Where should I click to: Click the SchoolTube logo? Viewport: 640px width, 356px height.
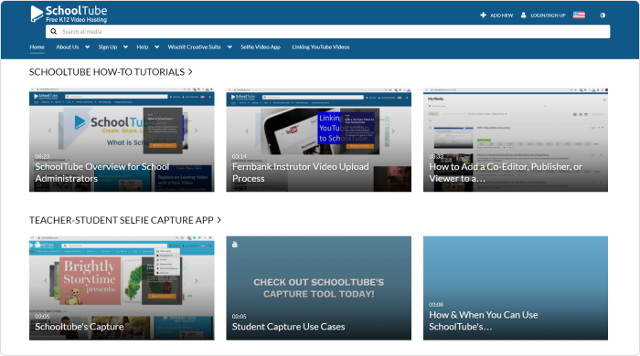click(x=69, y=14)
